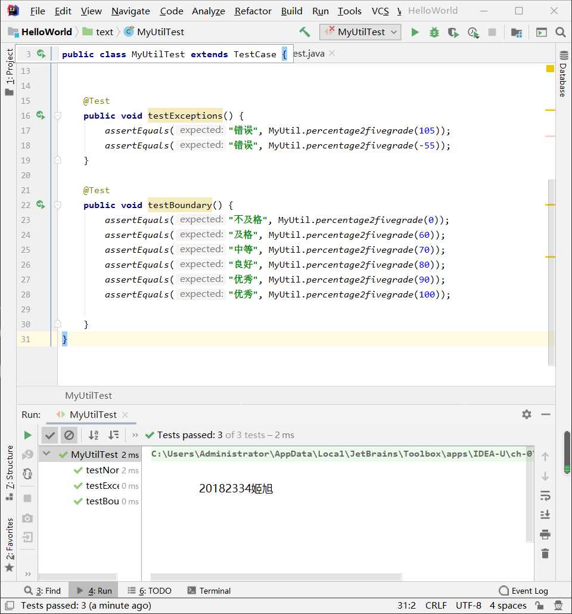Hide the Run tool window

coord(546,414)
